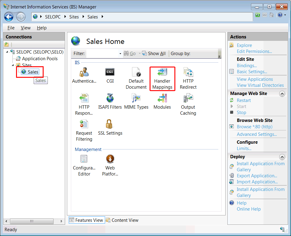Click View Applications link
The width and height of the screenshot is (291, 236).
255,79
